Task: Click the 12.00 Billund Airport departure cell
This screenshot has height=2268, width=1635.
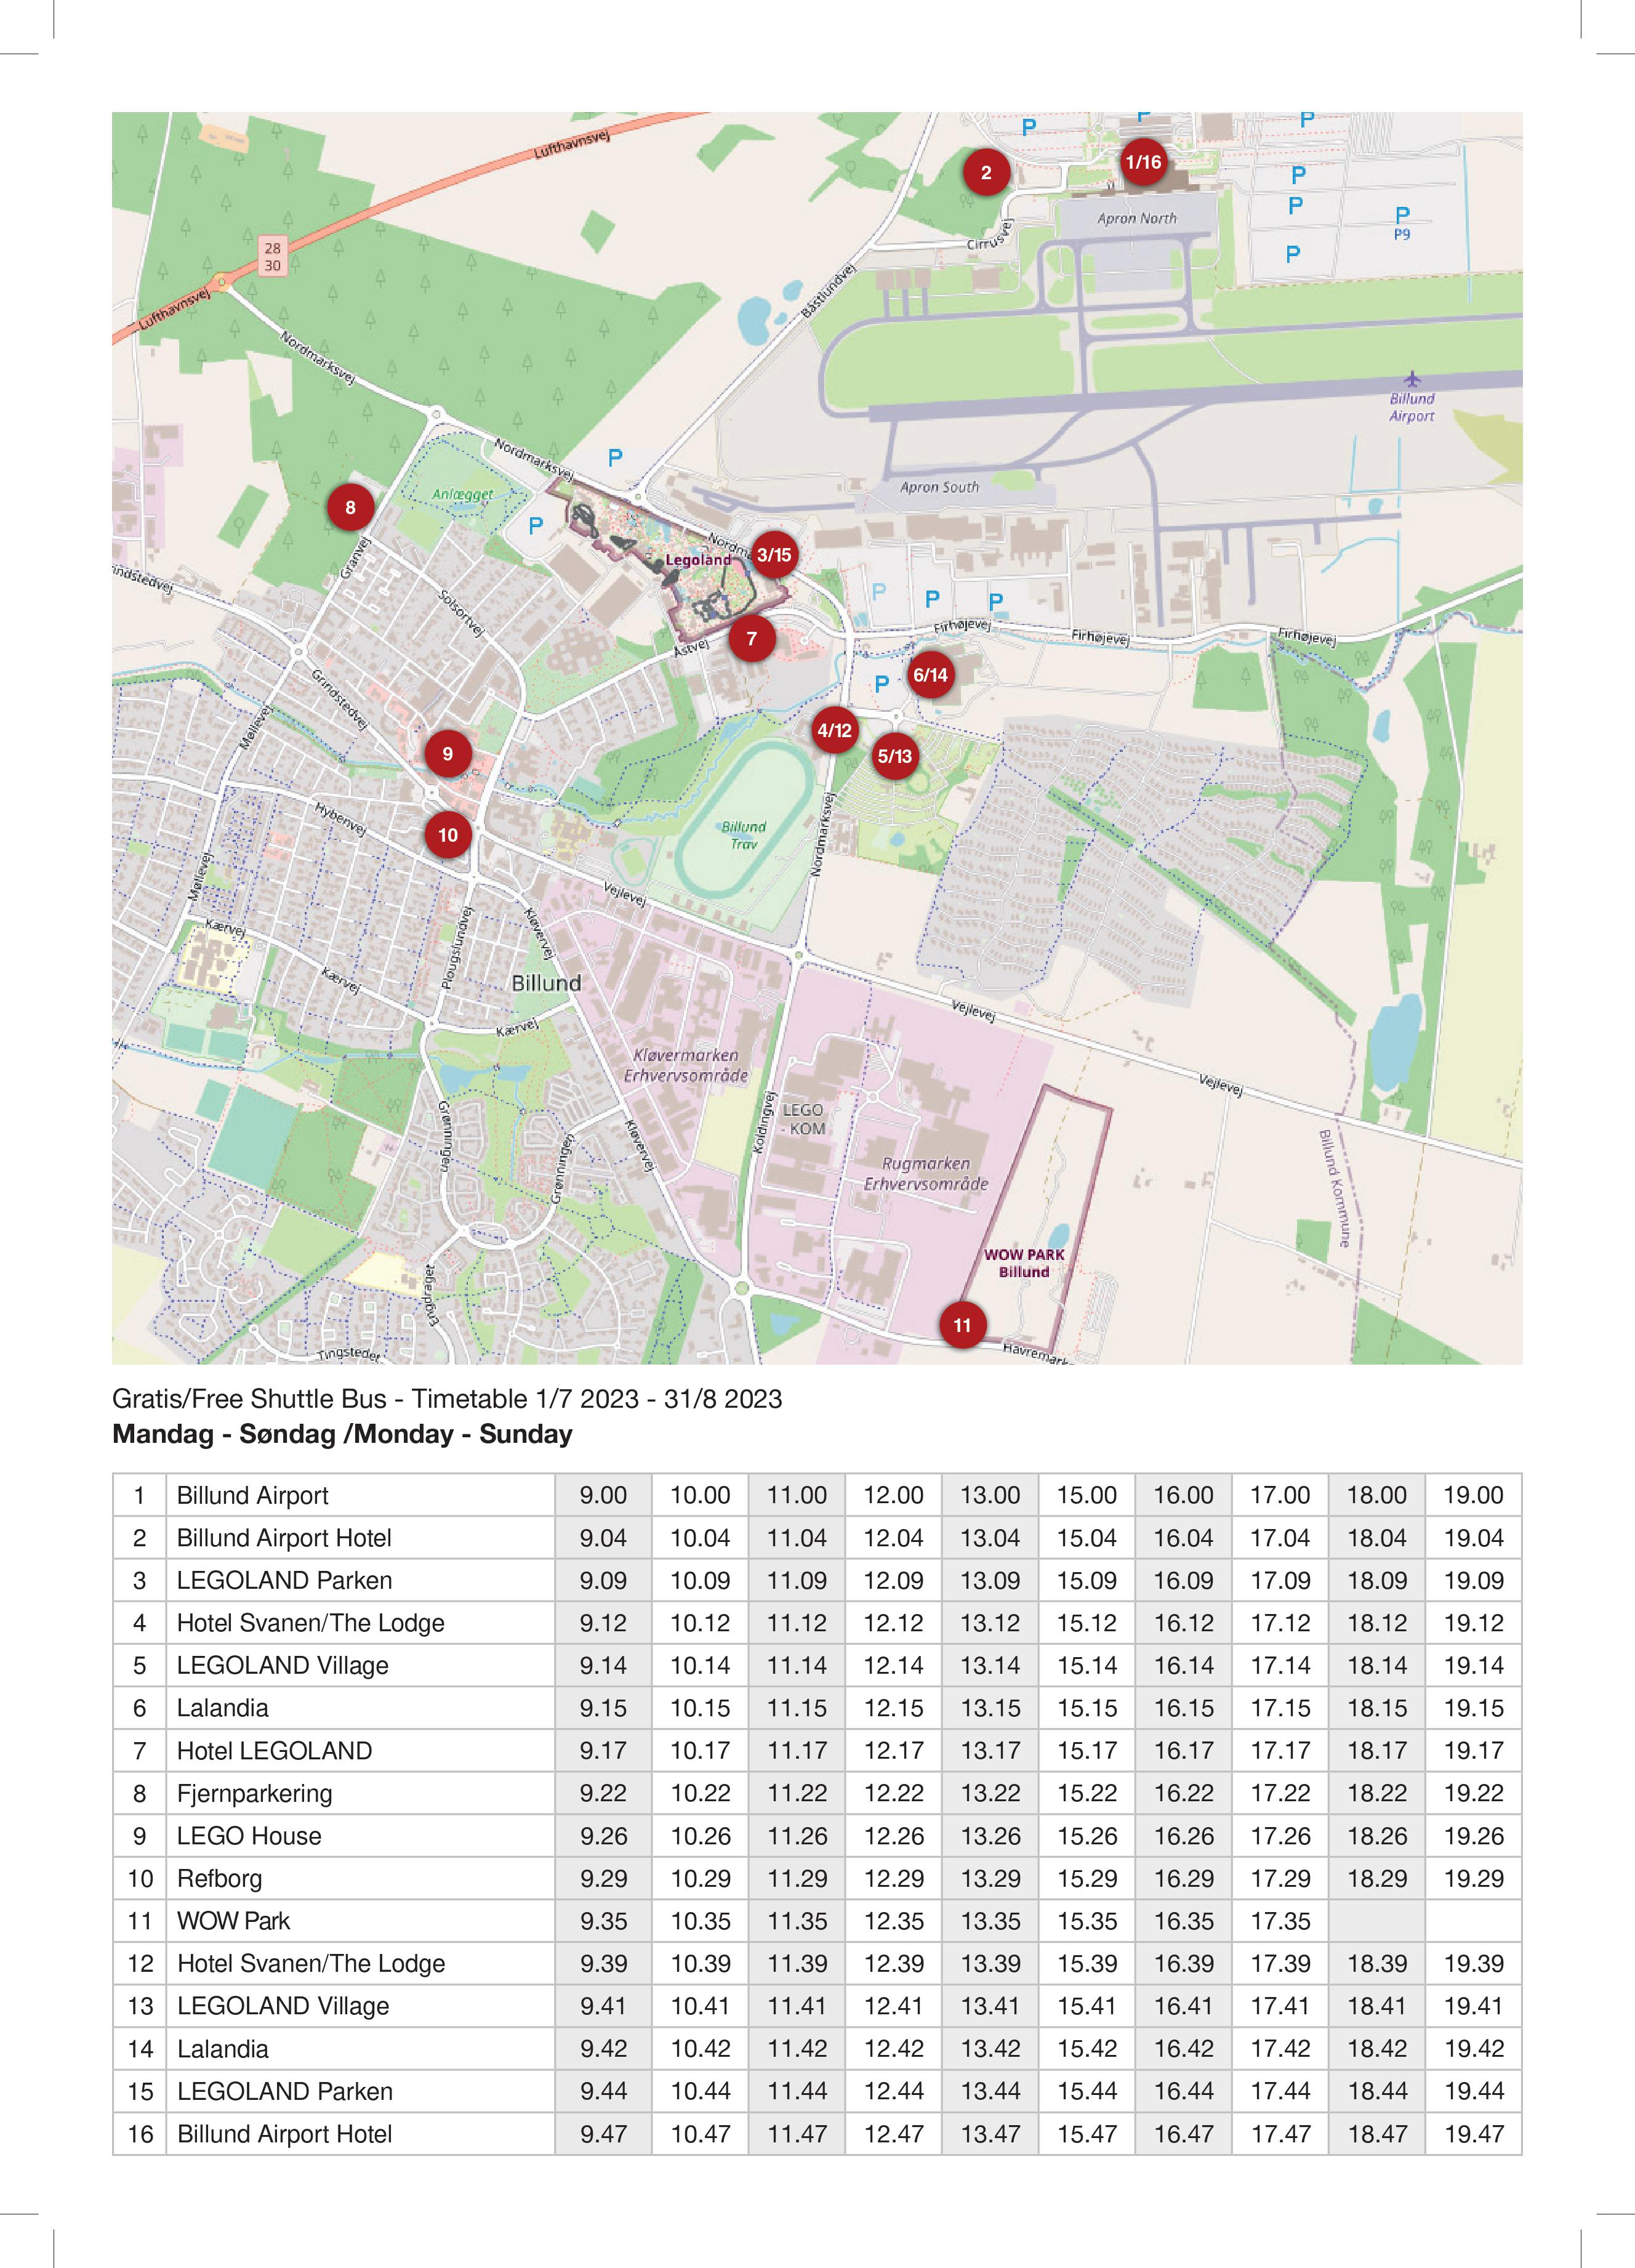Action: click(893, 1495)
